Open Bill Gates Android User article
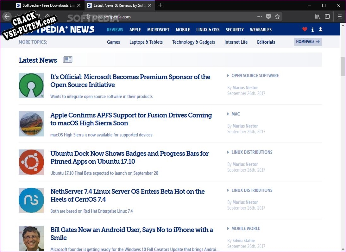Screen dimensions: 346x252 (131, 233)
